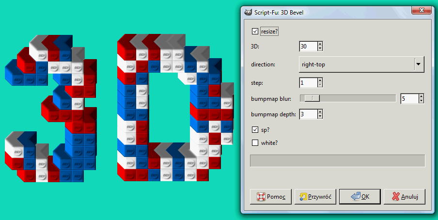
Task: Enable the white? checkbox
Action: [255, 143]
